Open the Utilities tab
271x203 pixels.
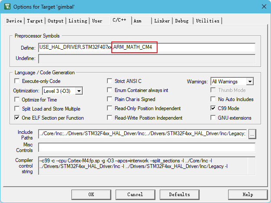(207, 21)
